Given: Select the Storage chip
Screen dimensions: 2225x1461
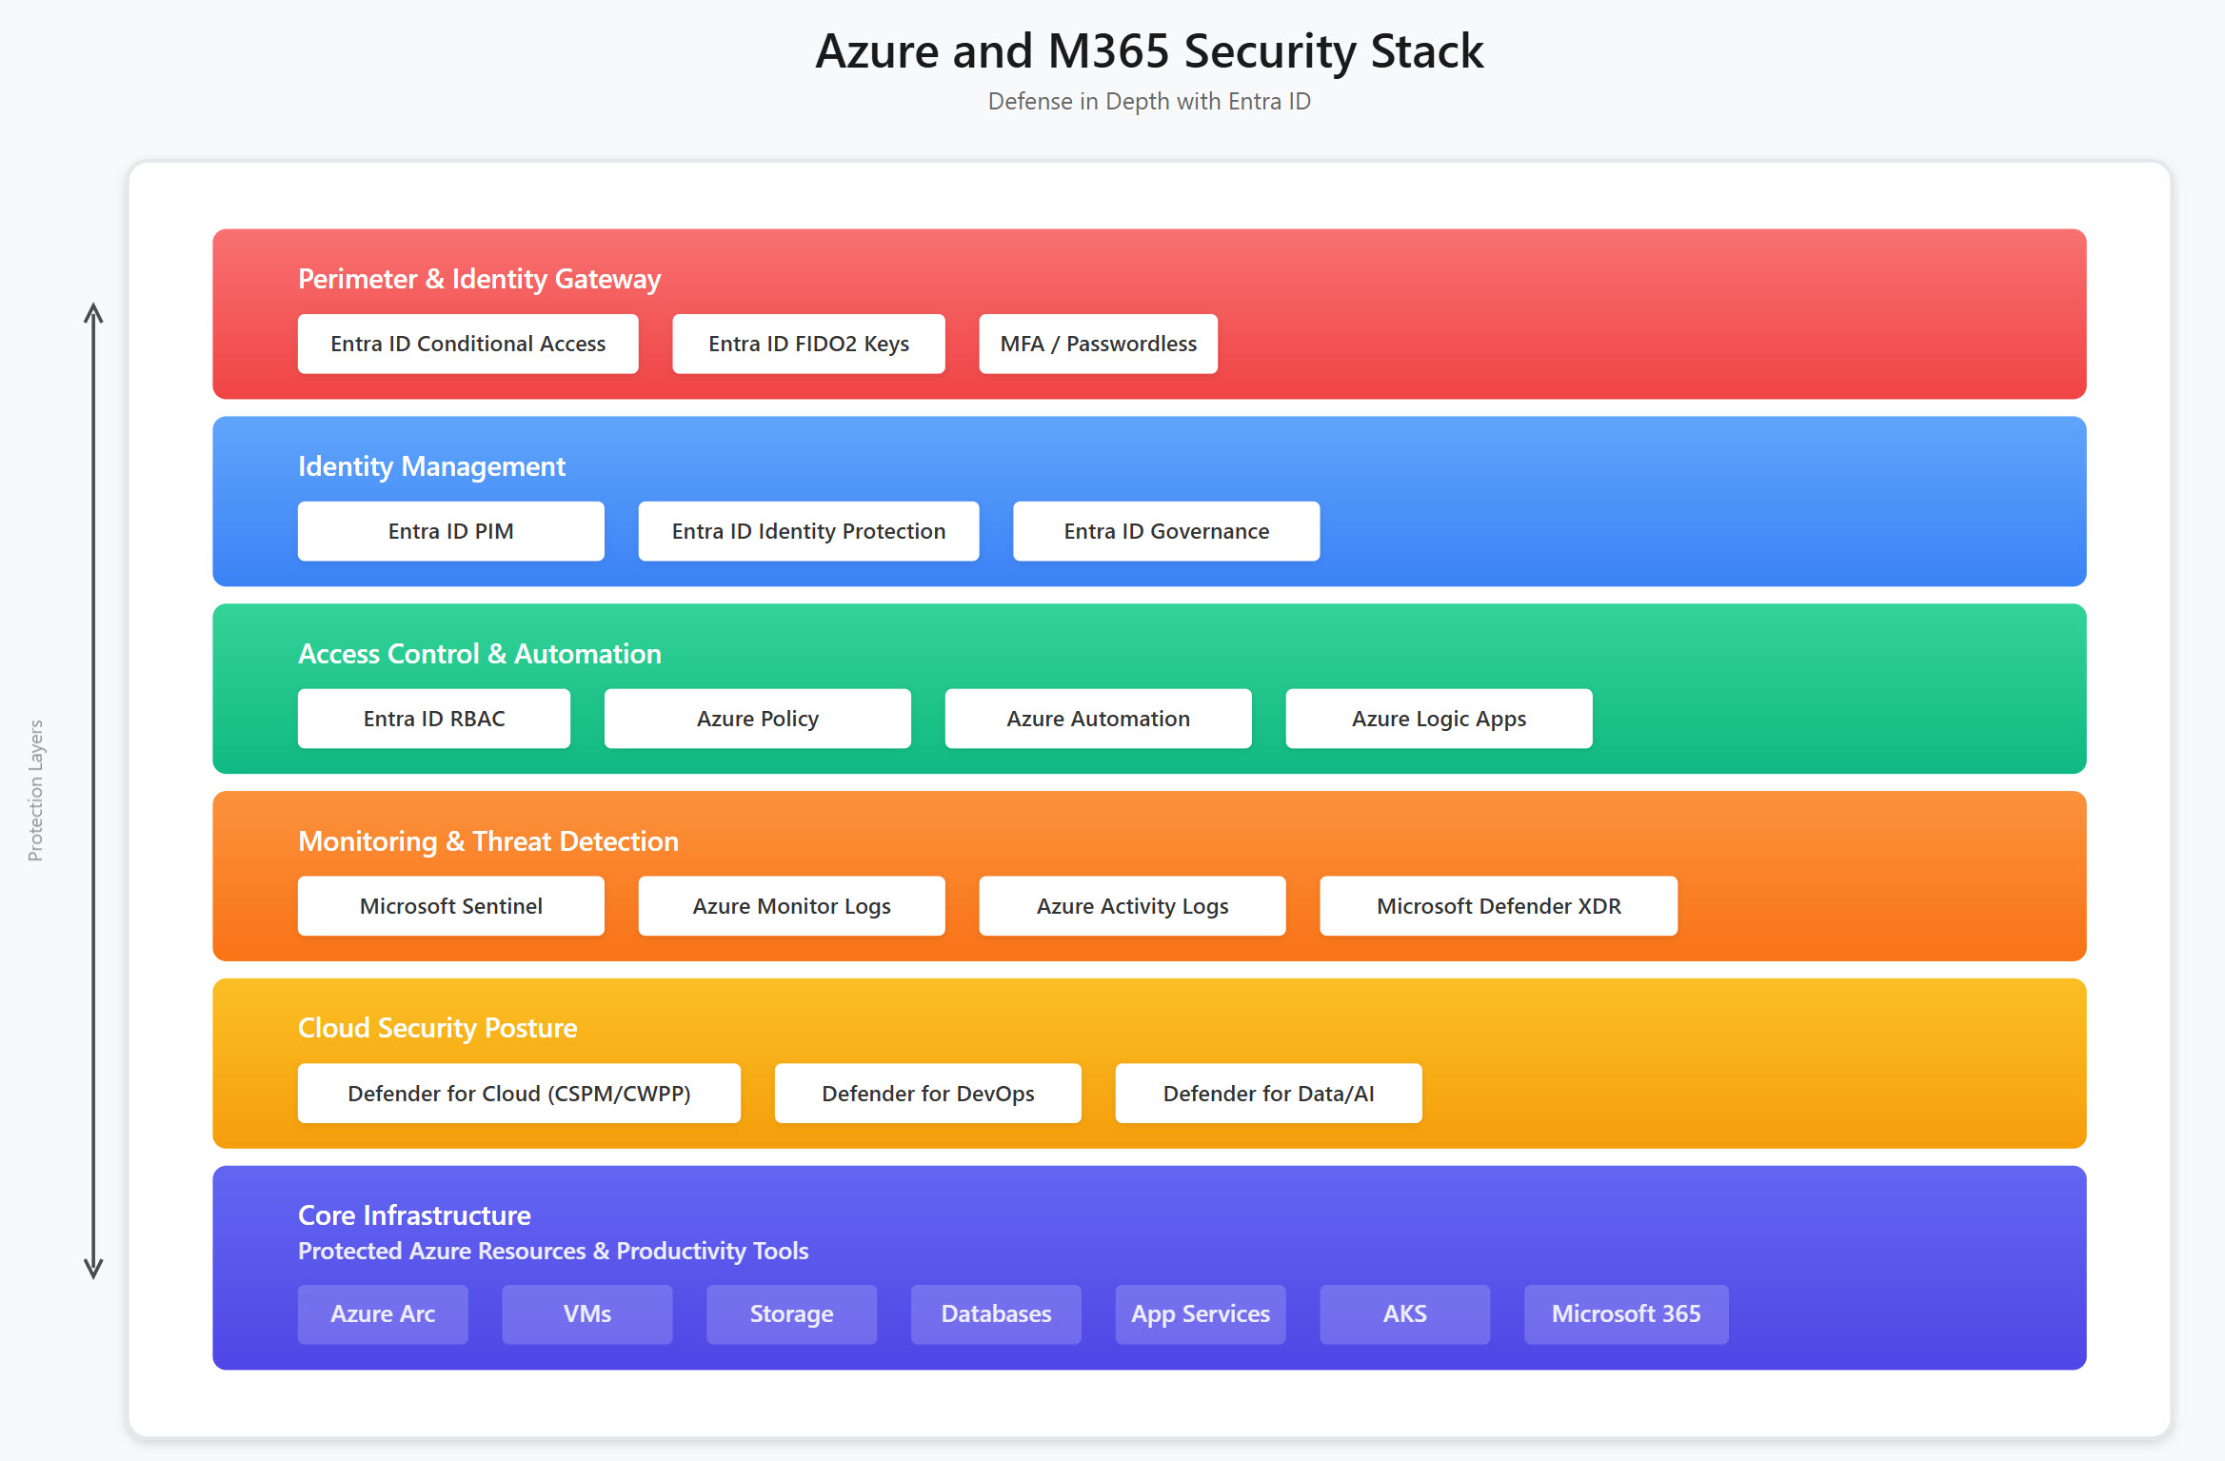Looking at the screenshot, I should pos(791,1314).
